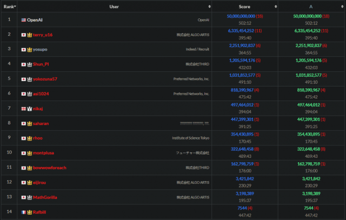Click eijirou's problem A score 3,421,842
Image resolution: width=346 pixels, height=220 pixels.
311,179
